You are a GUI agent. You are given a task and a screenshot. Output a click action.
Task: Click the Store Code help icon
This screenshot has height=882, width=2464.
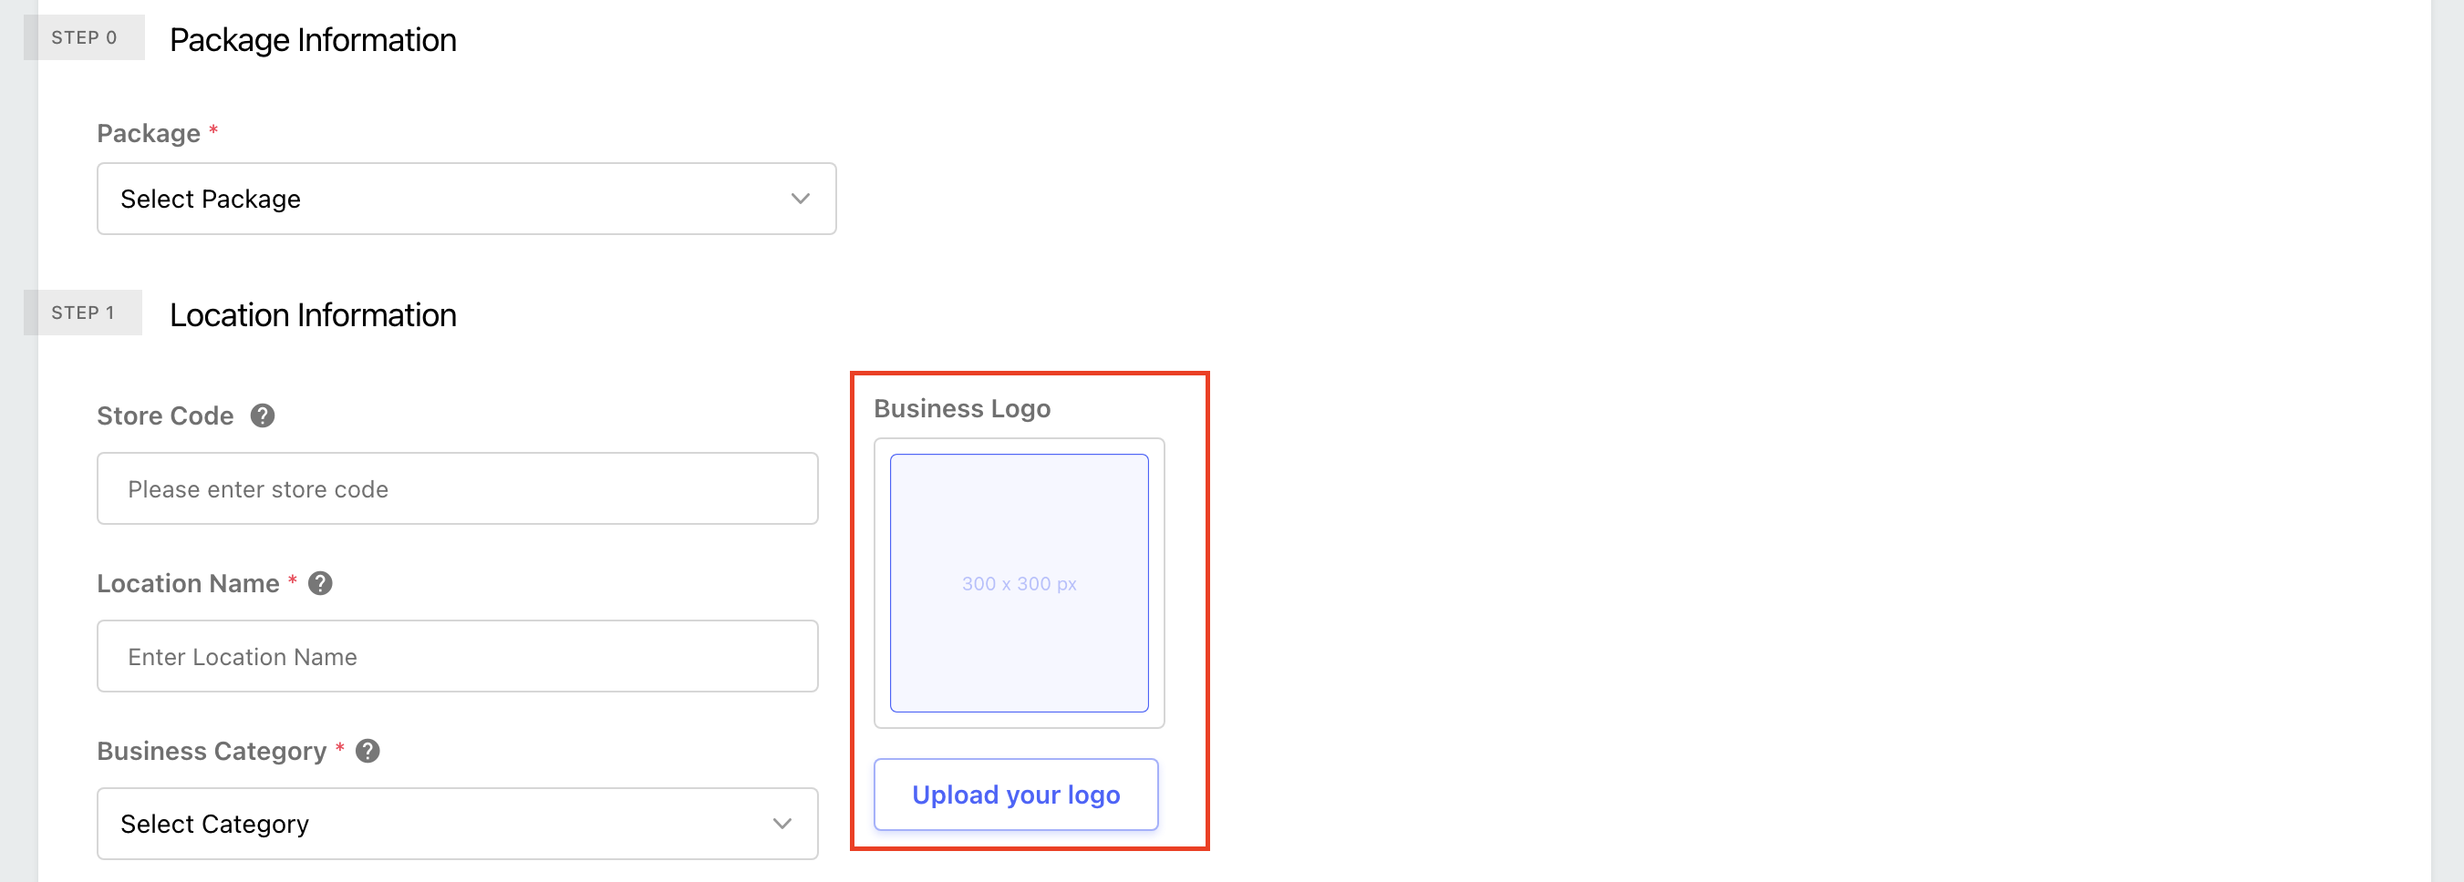point(262,415)
